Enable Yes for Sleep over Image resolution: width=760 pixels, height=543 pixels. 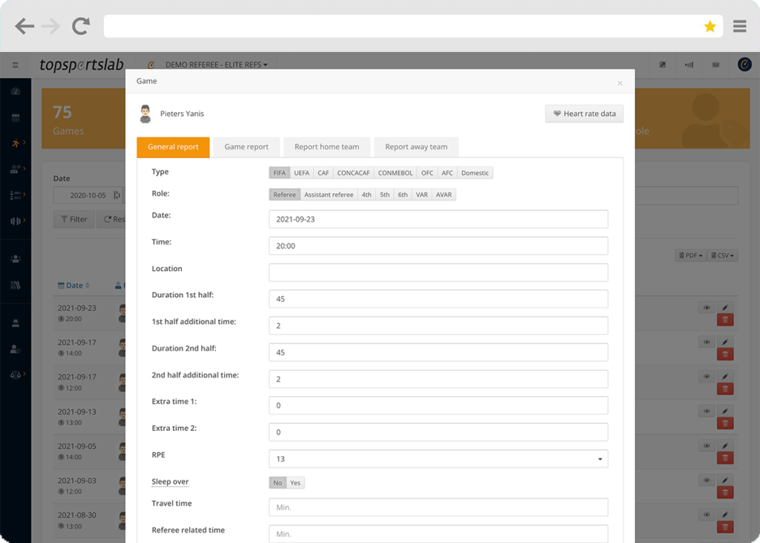[x=295, y=482]
